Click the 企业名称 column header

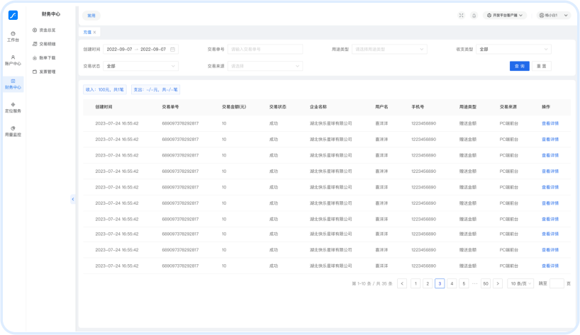click(x=318, y=107)
